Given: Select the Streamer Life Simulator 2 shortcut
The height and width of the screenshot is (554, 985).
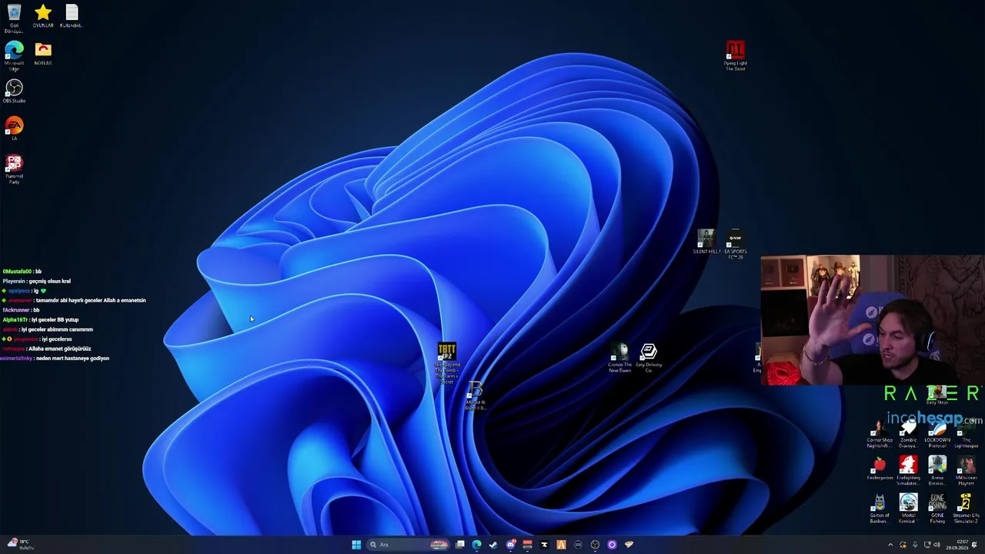Looking at the screenshot, I should click(967, 509).
